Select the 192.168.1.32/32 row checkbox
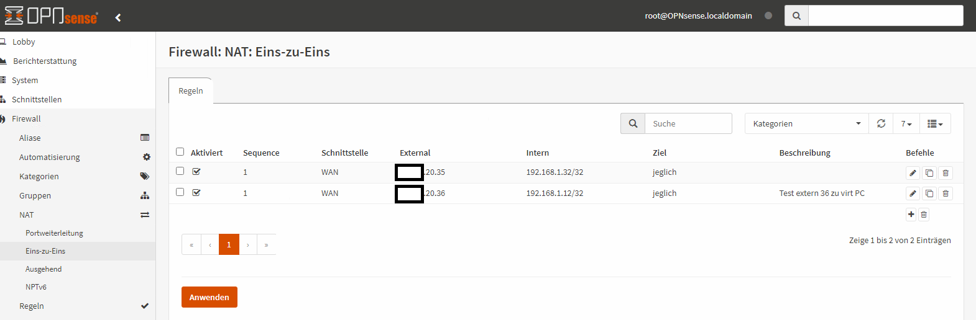 click(180, 171)
